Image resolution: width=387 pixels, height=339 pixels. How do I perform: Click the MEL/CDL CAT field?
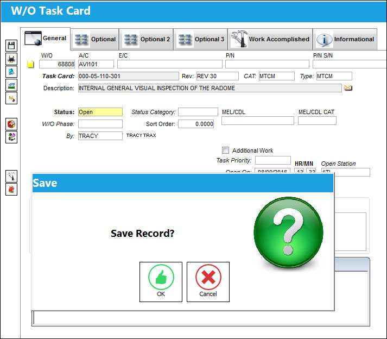[317, 121]
